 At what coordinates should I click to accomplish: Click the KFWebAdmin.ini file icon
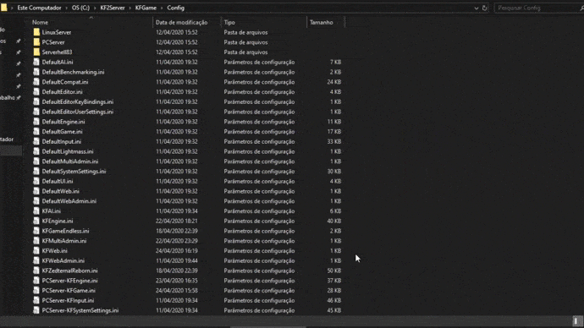[36, 260]
